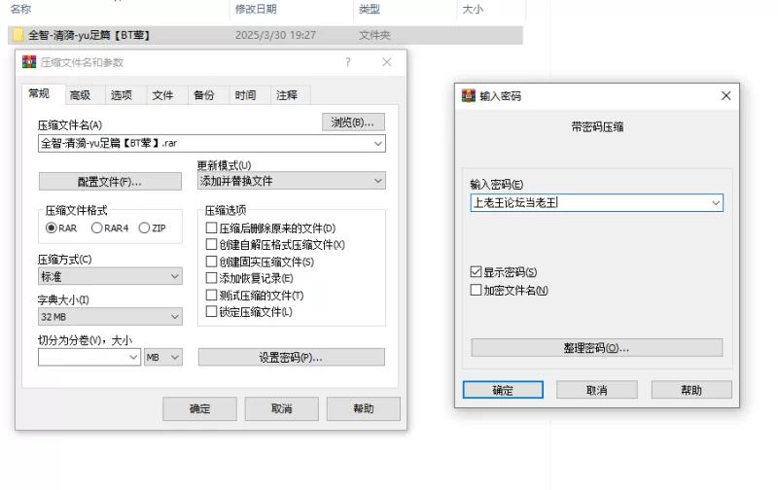Click the WinRAR icon in password dialog title

click(469, 96)
